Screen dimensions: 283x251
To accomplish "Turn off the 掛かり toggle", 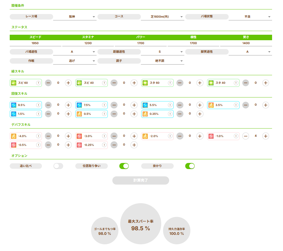I will 190,166.
